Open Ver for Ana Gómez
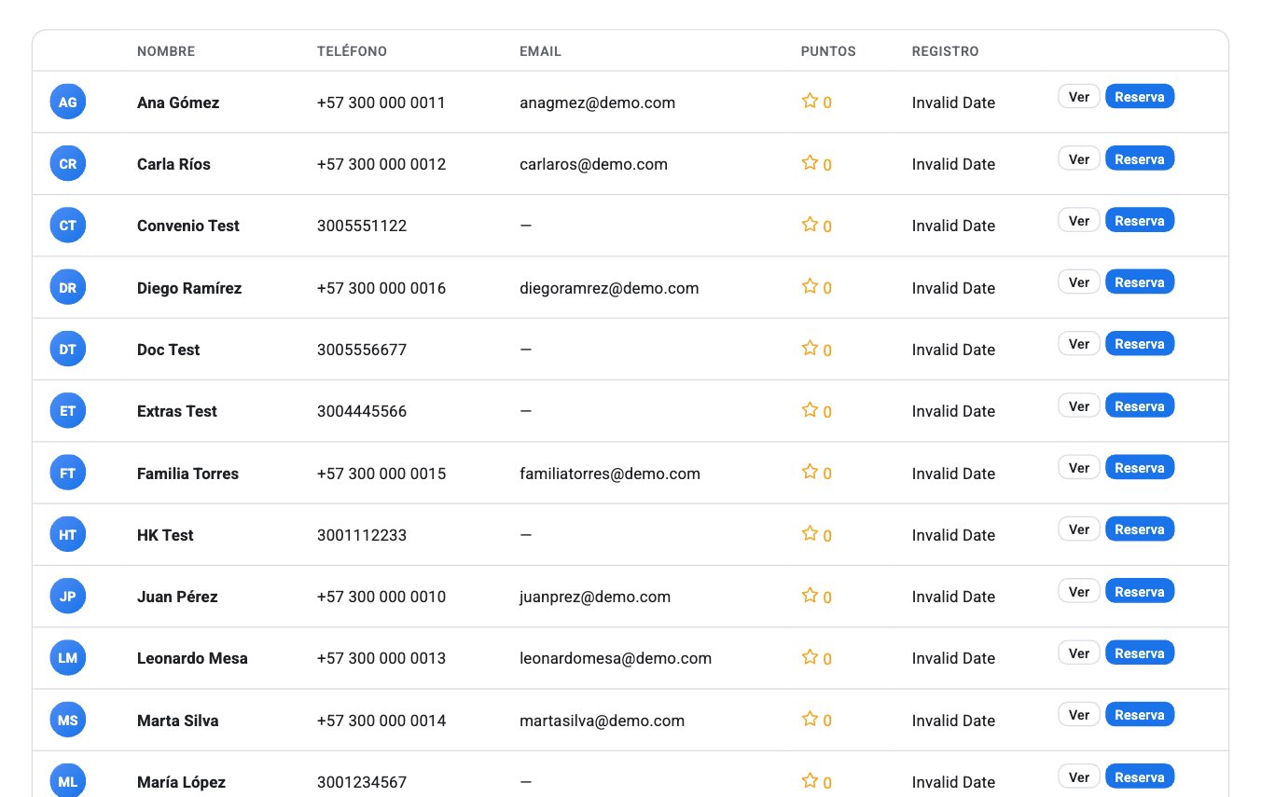This screenshot has height=797, width=1261. [x=1079, y=97]
